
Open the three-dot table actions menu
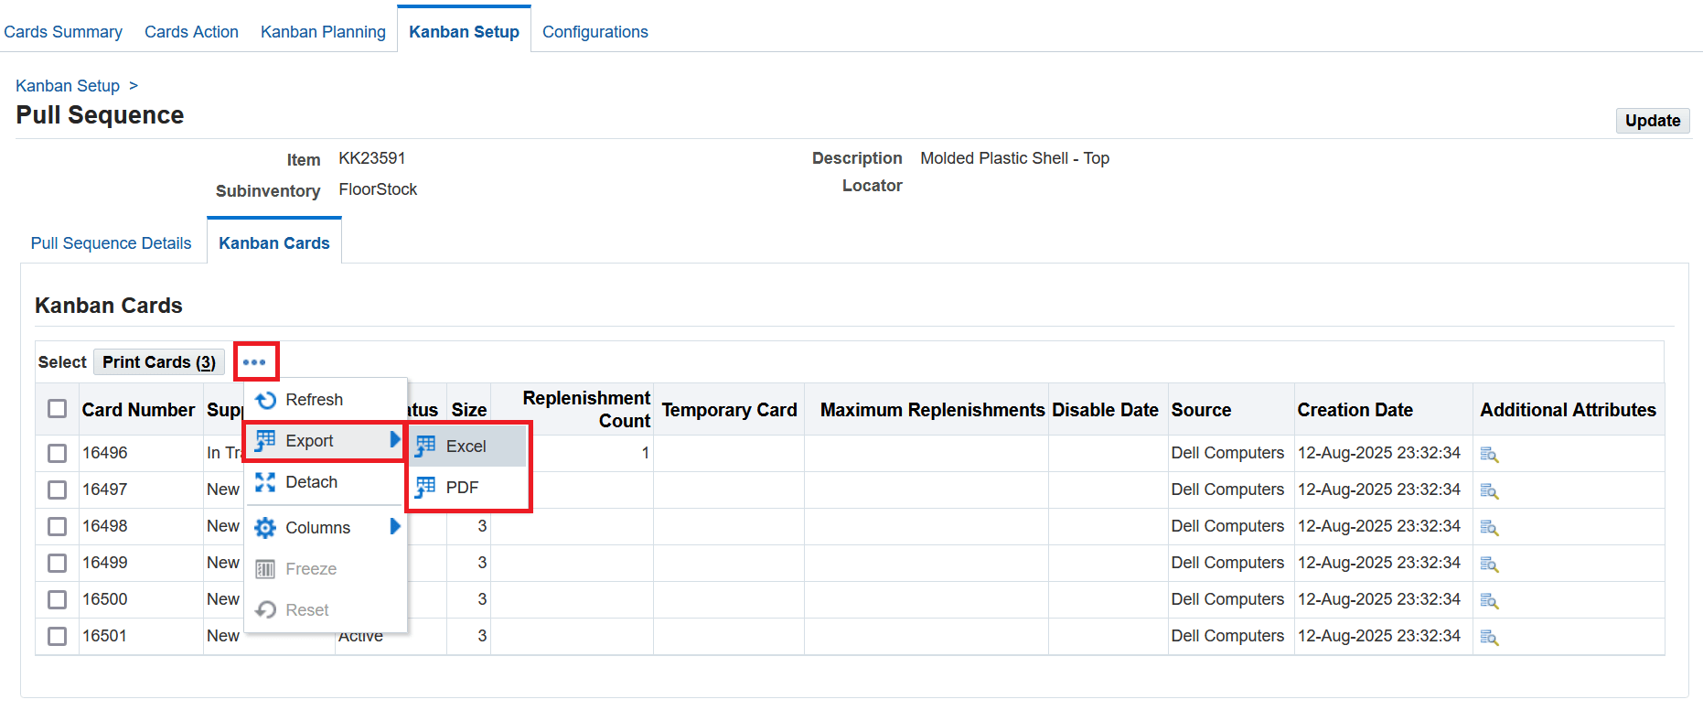255,362
